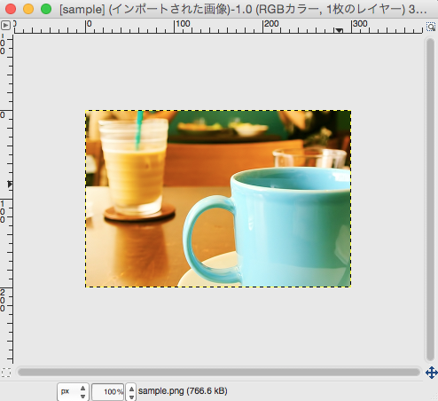Click the vertical ruler on the left

[6, 198]
